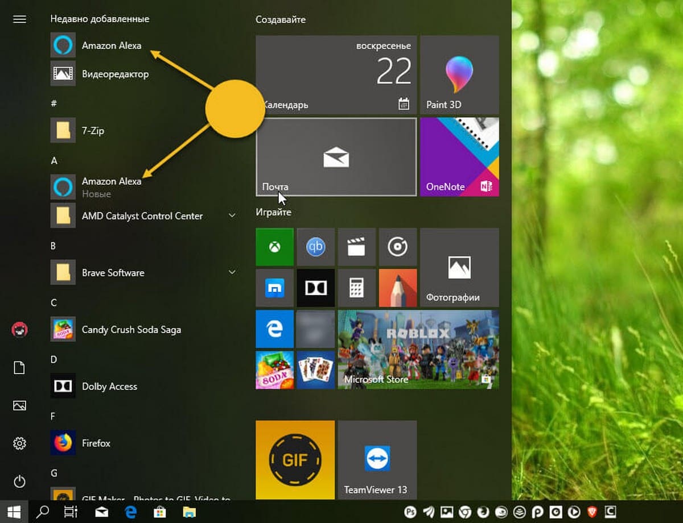Open the Календарь tile

coord(336,74)
